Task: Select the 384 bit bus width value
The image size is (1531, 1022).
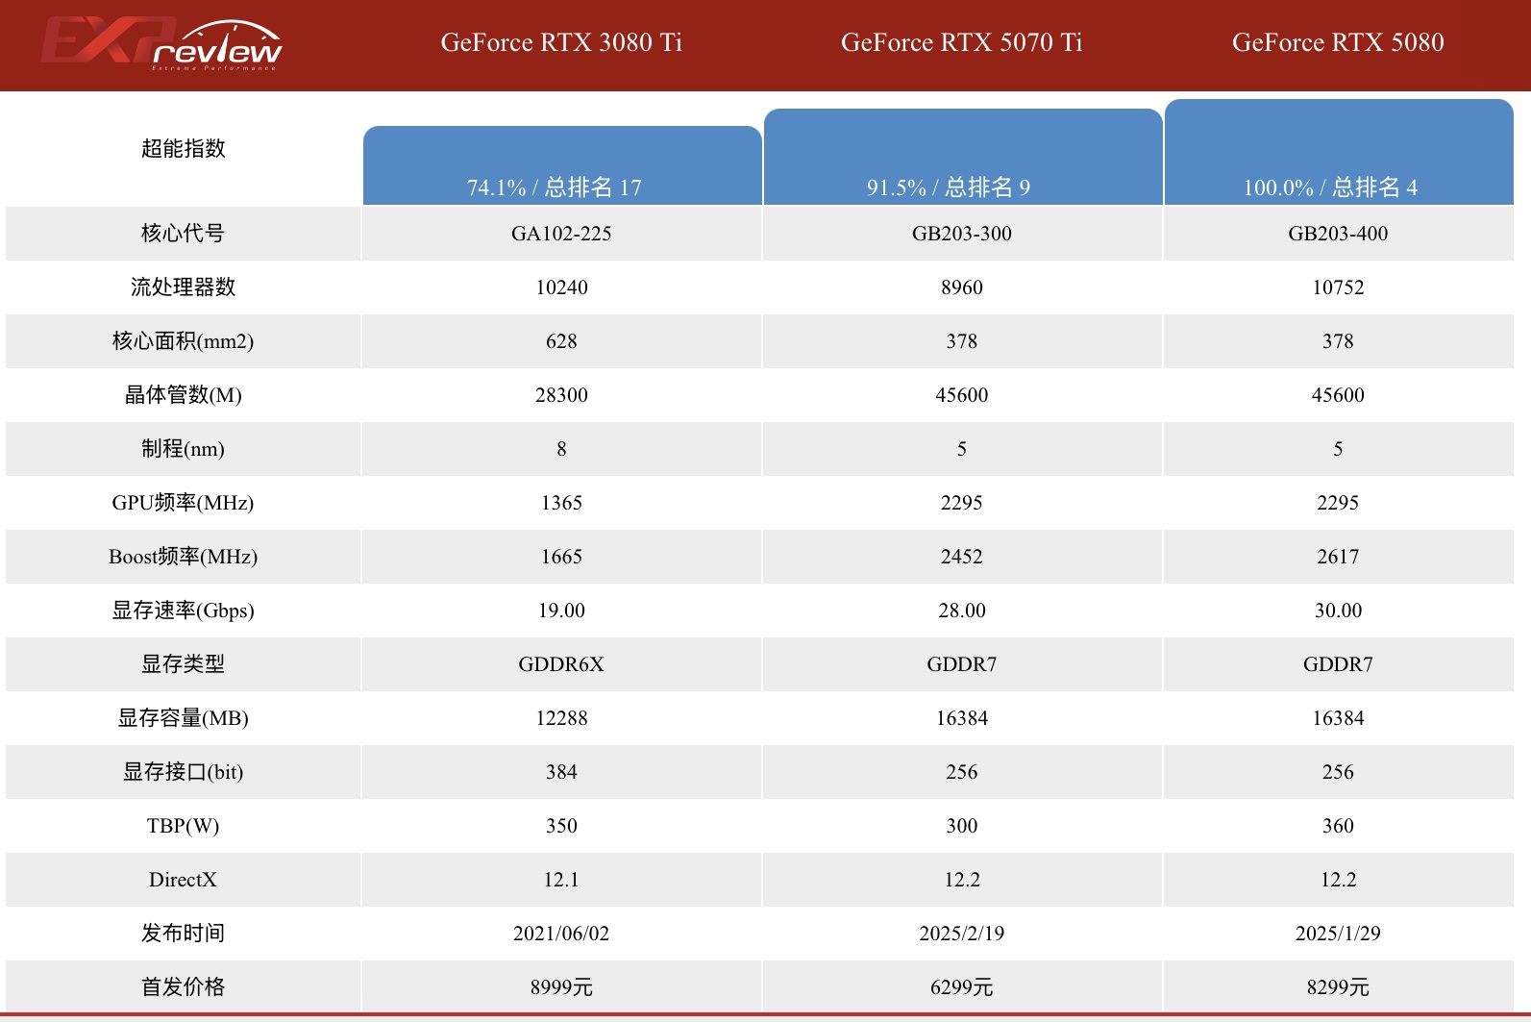Action: (561, 772)
